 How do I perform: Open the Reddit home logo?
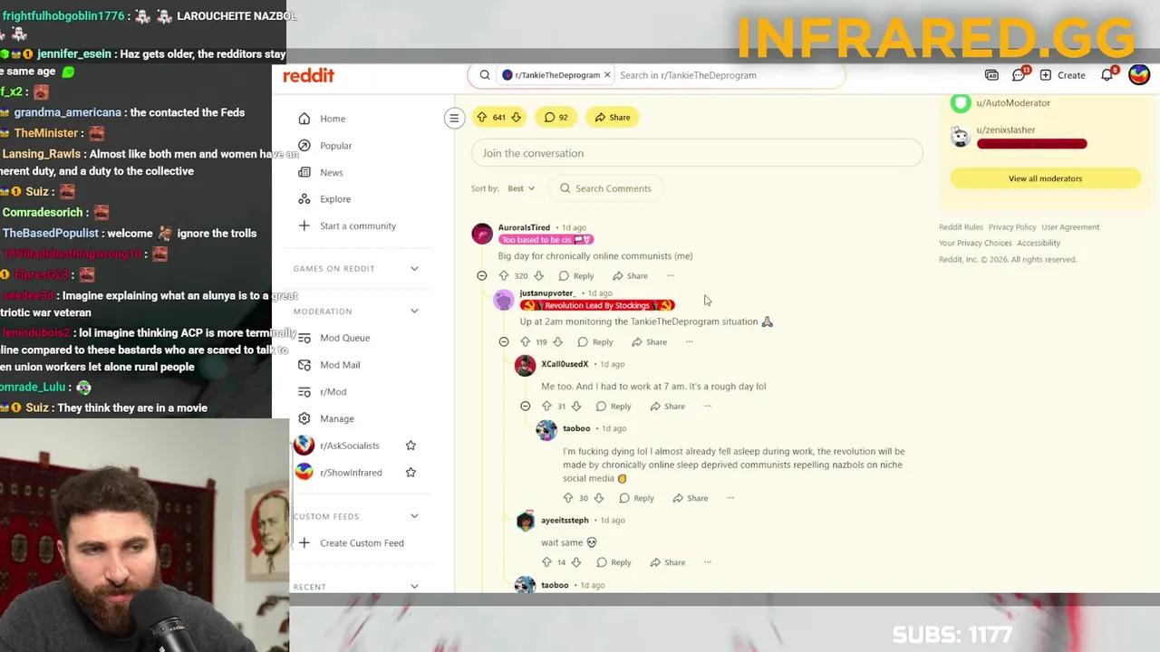click(x=308, y=75)
